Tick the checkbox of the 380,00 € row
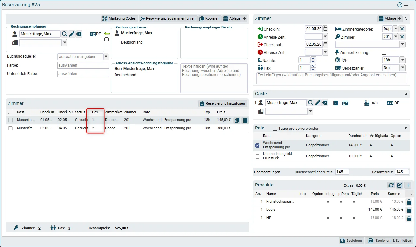Screen dimensions: 416x247 coord(10,128)
